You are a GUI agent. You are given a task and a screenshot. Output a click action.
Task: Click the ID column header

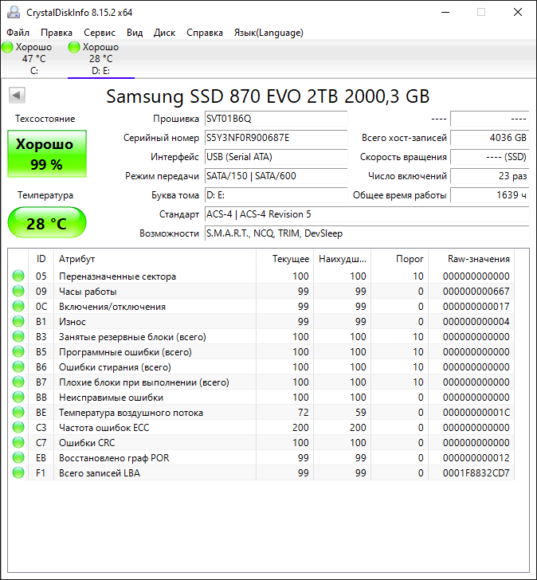tap(41, 259)
